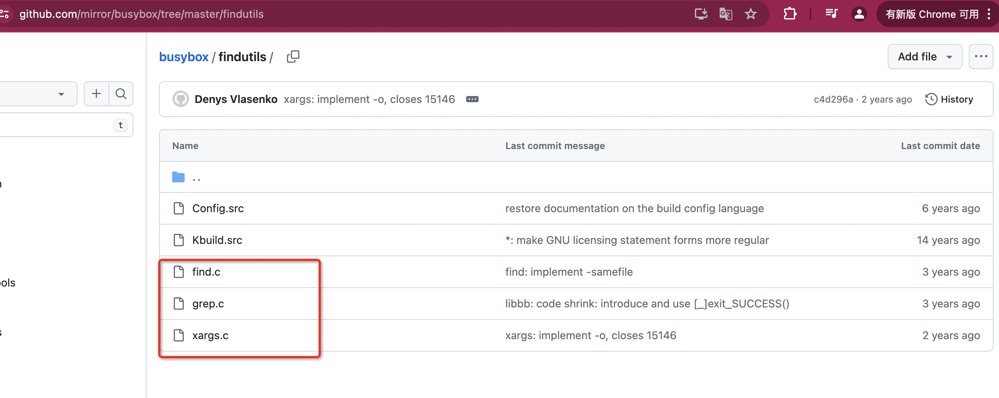
Task: Open the Config.src file
Action: point(218,208)
